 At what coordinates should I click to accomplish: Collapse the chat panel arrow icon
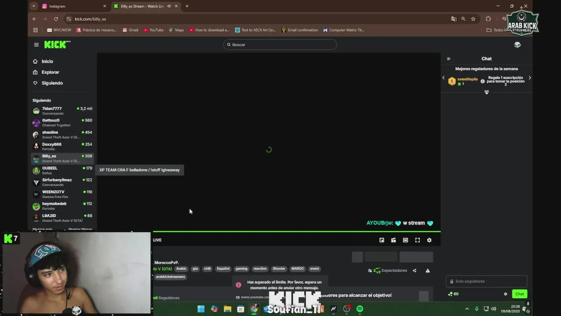coord(448,59)
